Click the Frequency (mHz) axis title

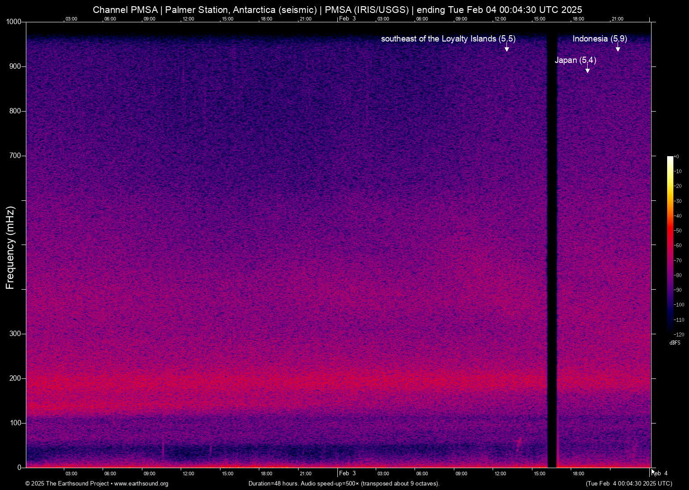click(10, 248)
